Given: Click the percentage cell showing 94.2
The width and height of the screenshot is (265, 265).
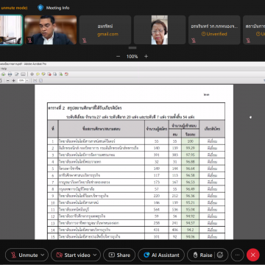Looking at the screenshot, I should tap(190, 230).
